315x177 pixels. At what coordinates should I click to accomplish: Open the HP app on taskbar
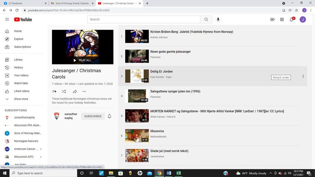[140, 173]
